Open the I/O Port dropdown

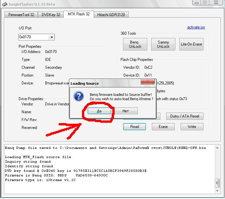click(x=52, y=37)
